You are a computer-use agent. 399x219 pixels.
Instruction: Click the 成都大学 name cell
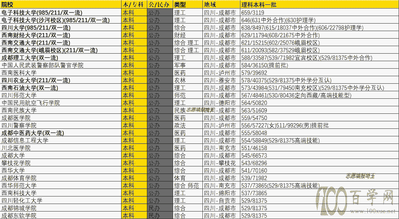point(61,156)
